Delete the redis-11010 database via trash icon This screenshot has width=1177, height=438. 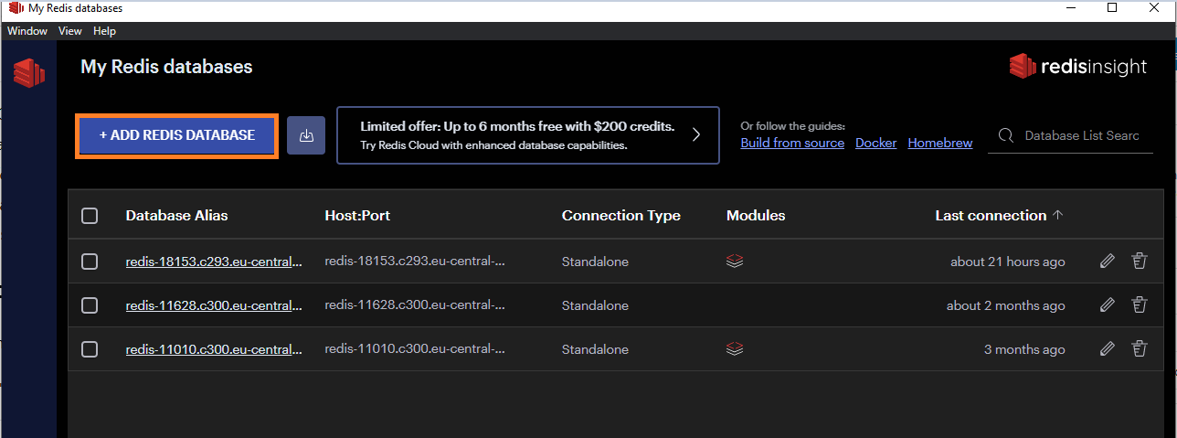click(x=1139, y=349)
